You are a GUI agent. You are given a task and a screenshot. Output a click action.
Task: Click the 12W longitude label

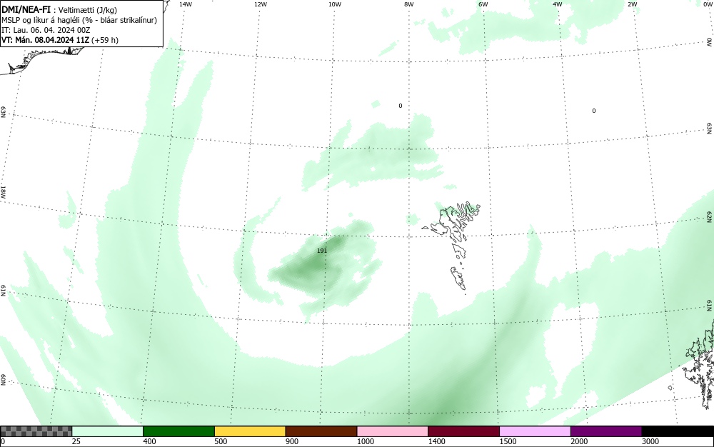coord(260,4)
